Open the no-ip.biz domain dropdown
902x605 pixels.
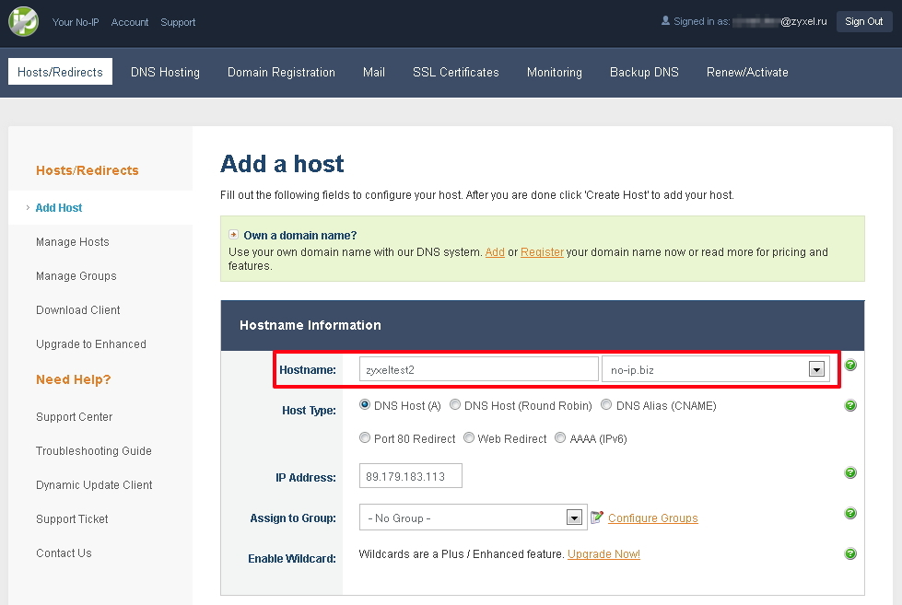(815, 369)
